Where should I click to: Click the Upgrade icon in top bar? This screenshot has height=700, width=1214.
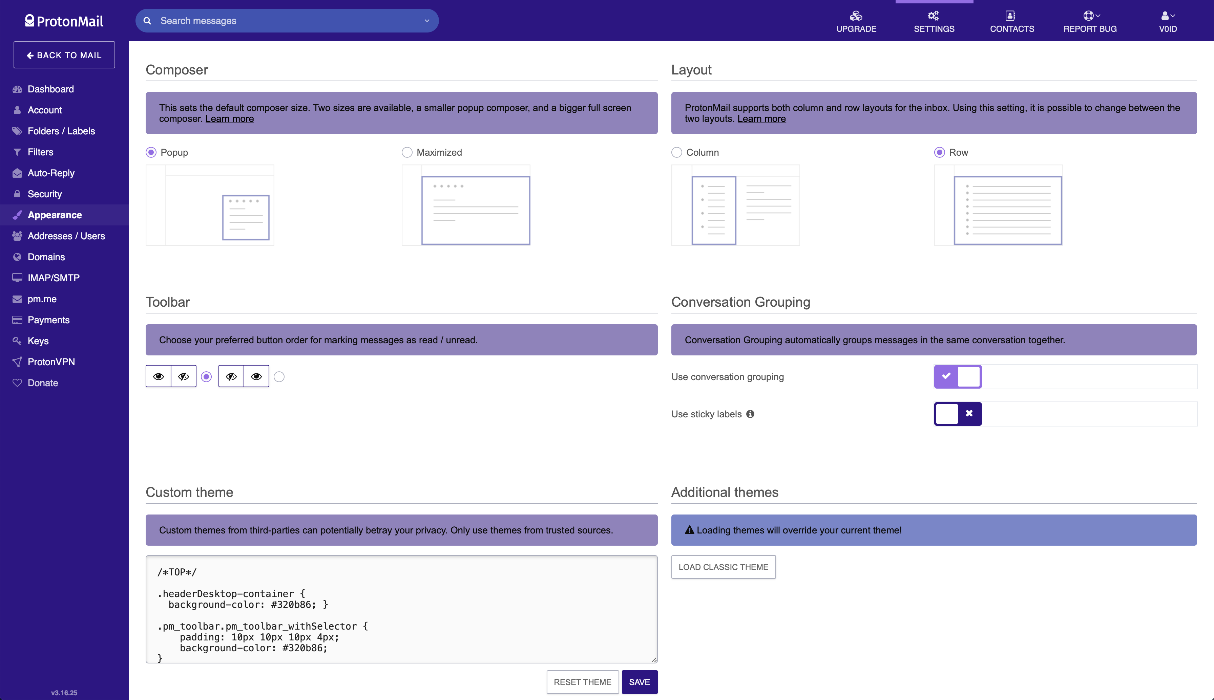tap(856, 16)
